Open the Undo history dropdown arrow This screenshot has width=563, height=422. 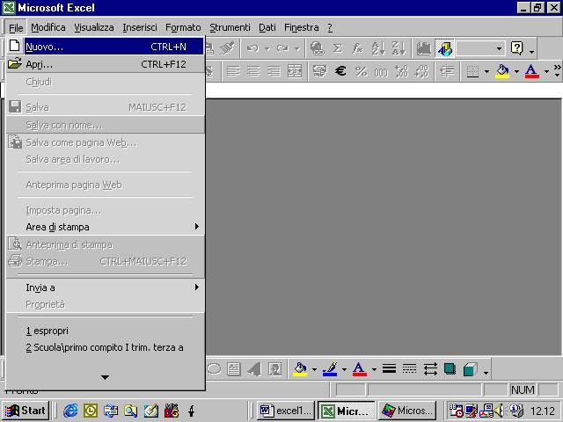coord(267,48)
